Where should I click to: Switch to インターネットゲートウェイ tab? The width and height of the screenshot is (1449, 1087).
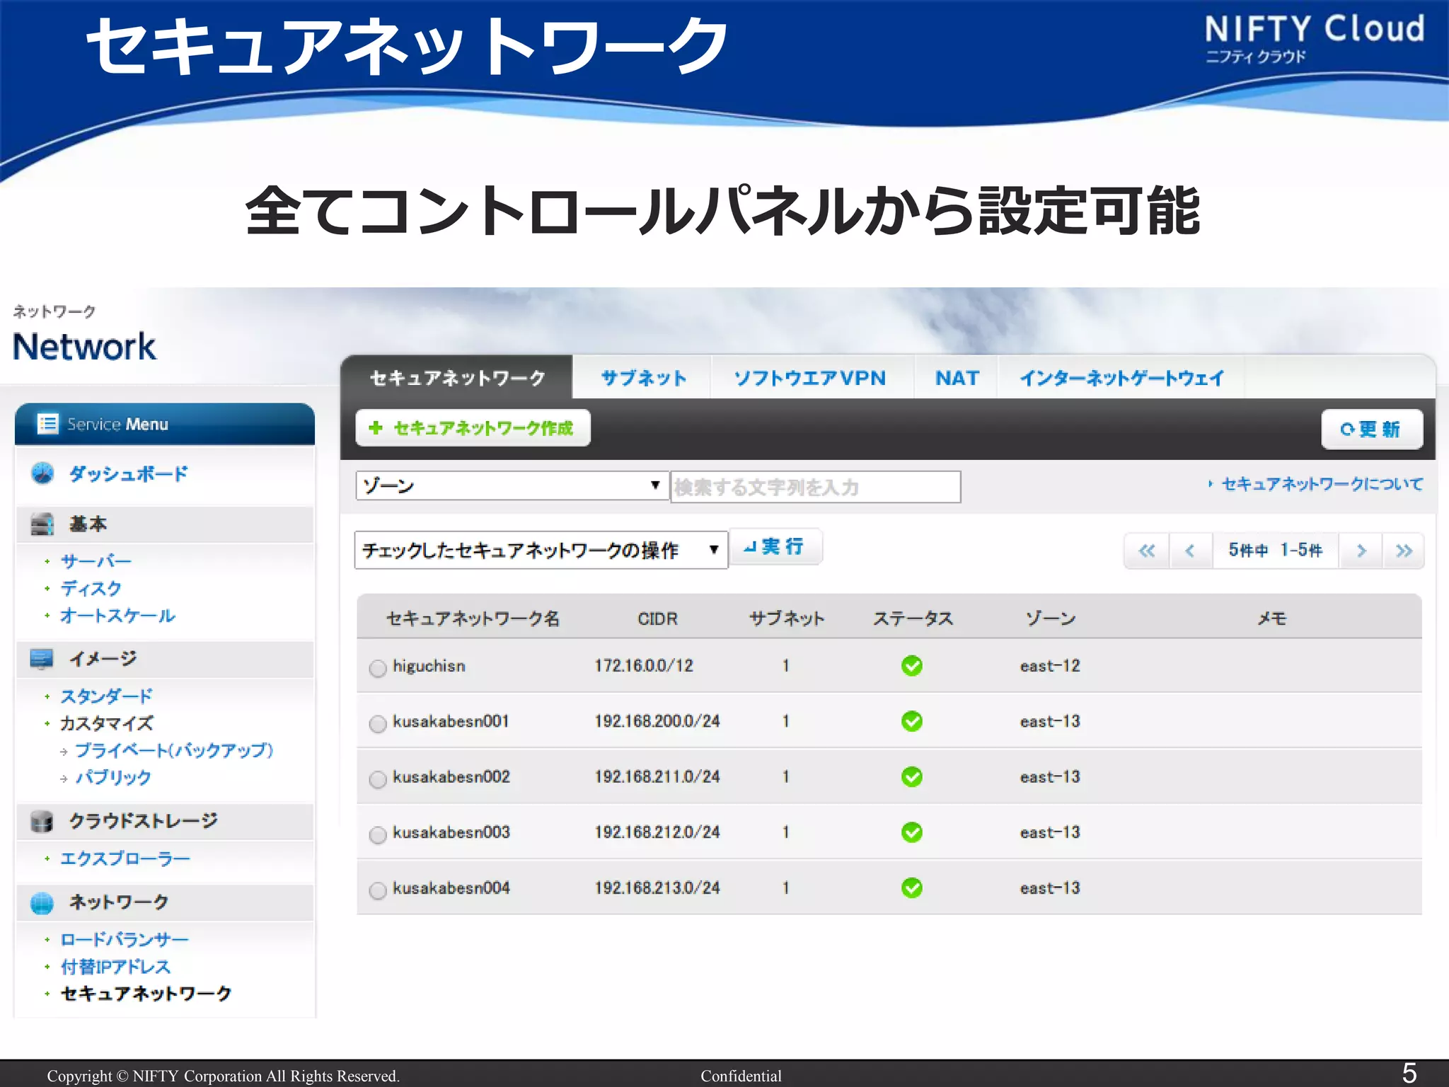pos(1121,378)
